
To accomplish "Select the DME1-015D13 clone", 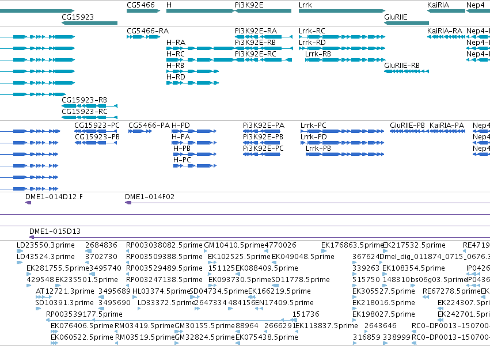I will point(260,237).
